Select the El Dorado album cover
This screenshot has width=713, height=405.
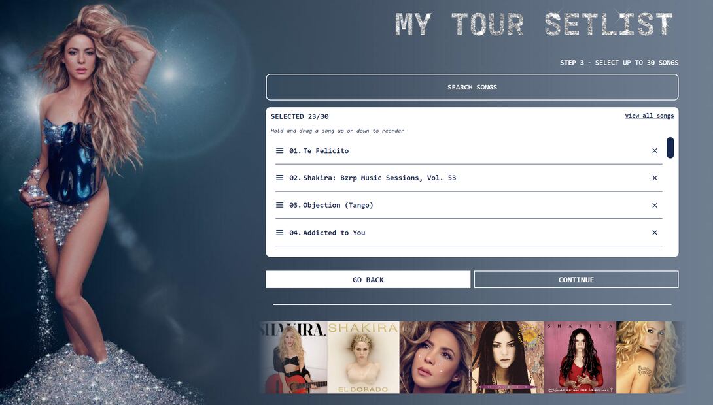pyautogui.click(x=363, y=357)
